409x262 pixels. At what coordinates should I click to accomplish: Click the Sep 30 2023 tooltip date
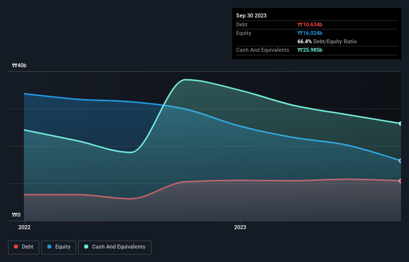point(251,15)
